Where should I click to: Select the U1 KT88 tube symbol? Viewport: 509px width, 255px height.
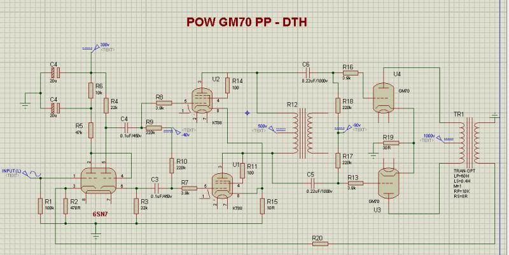point(221,185)
